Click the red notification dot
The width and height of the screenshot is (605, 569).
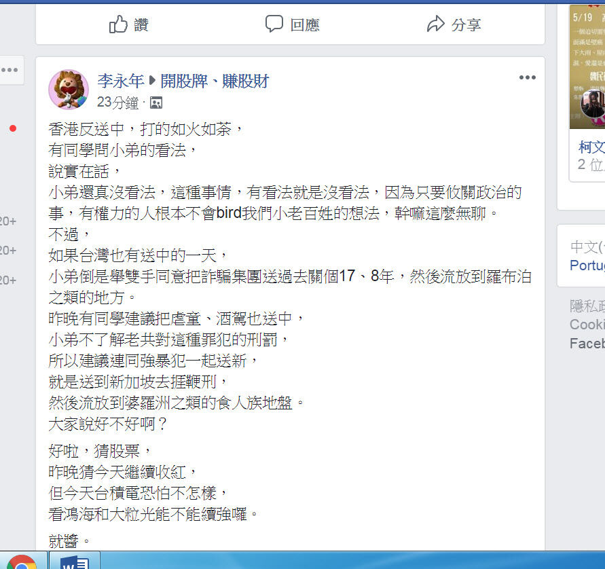(13, 128)
